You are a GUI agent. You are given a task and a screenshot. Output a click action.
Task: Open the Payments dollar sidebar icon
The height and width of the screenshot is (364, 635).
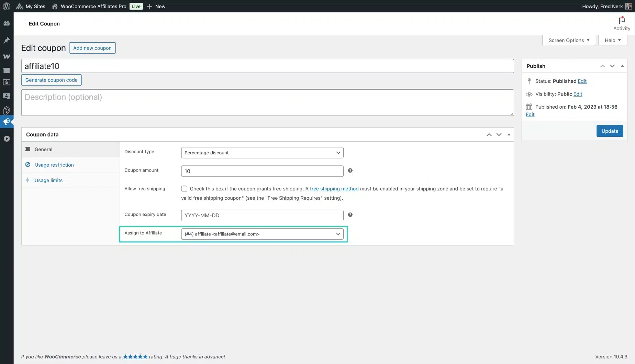(7, 82)
